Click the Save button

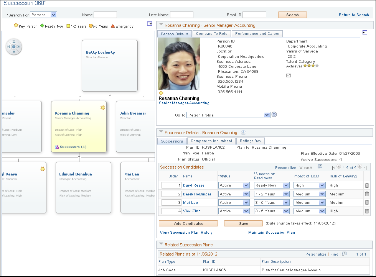click(x=243, y=223)
